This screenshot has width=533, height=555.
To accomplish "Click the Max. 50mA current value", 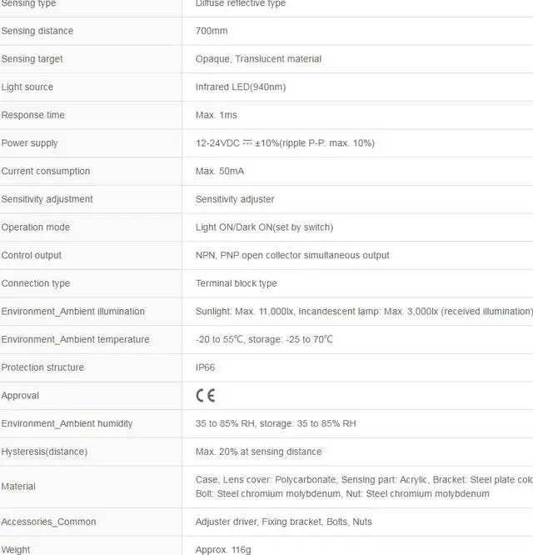I will [220, 172].
